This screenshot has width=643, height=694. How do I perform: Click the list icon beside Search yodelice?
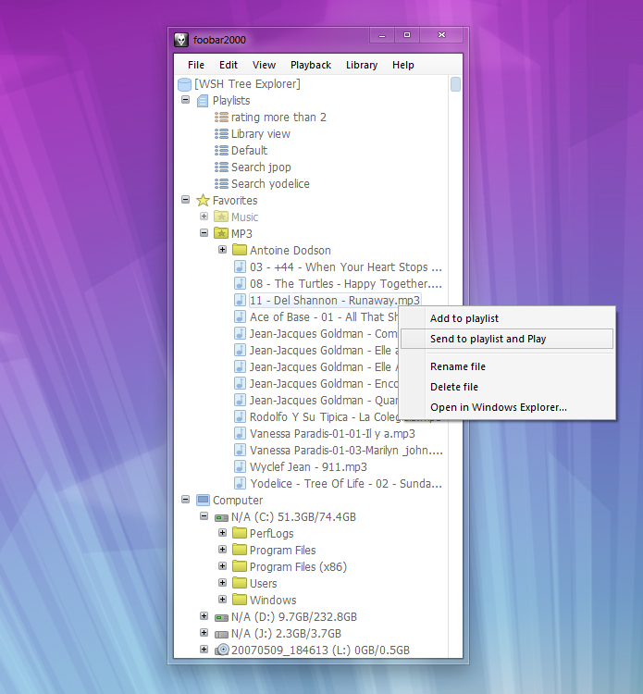(x=221, y=184)
